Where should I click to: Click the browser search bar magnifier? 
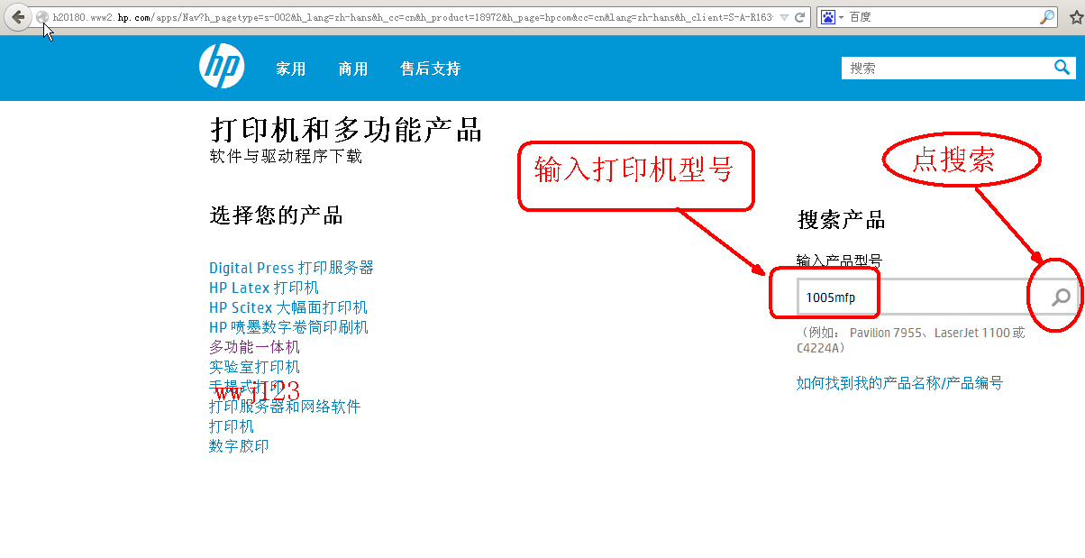pyautogui.click(x=1046, y=17)
